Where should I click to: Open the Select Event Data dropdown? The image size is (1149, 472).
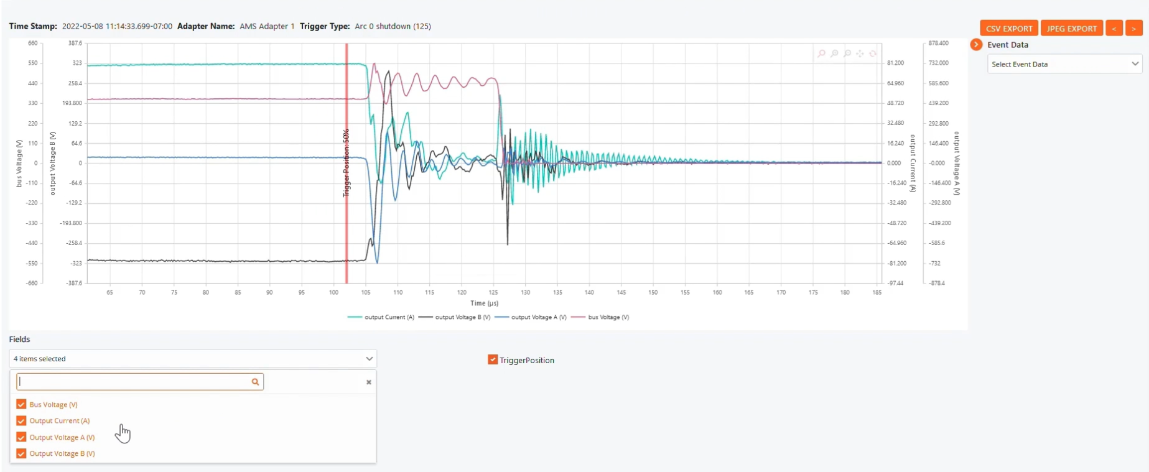(1064, 64)
